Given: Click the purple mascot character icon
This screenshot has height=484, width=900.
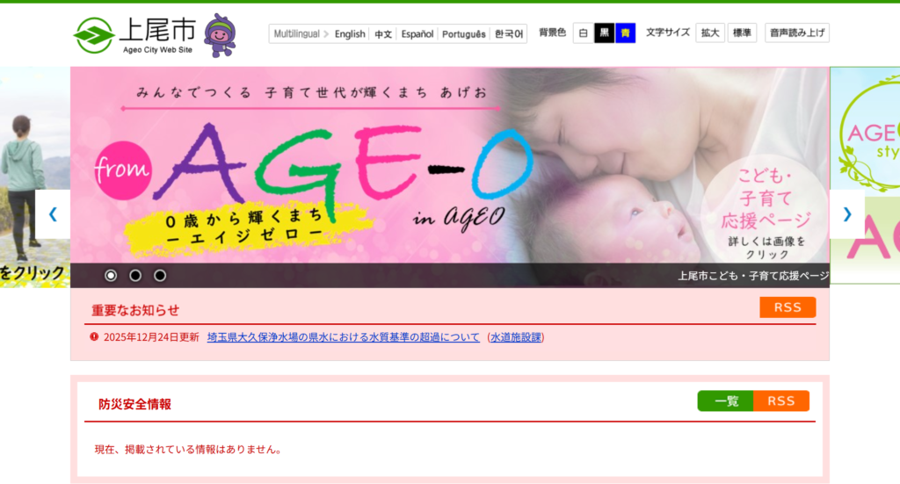Looking at the screenshot, I should [219, 35].
